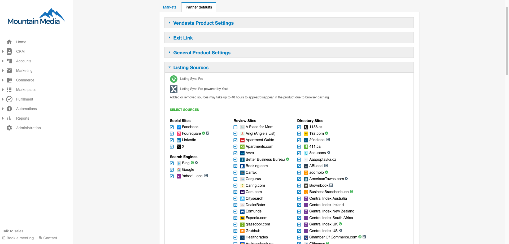The width and height of the screenshot is (509, 244).
Task: Expand General Product Settings section
Action: (289, 53)
